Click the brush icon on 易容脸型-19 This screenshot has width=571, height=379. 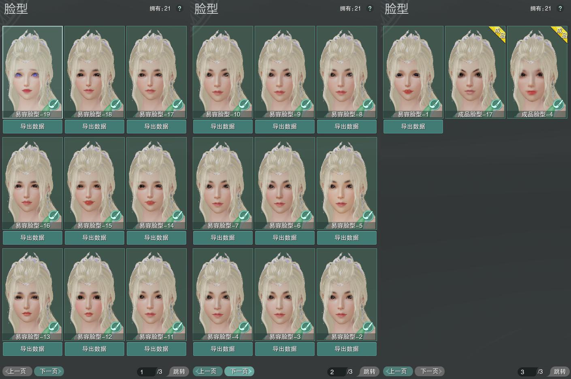(54, 105)
